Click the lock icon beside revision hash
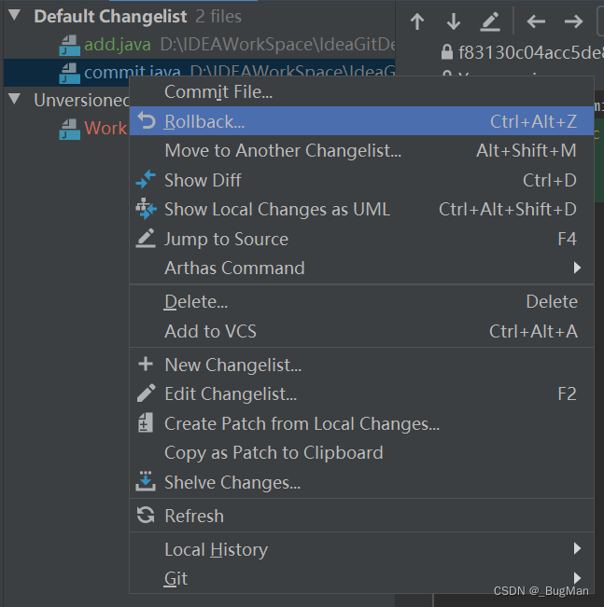This screenshot has width=604, height=607. (446, 51)
